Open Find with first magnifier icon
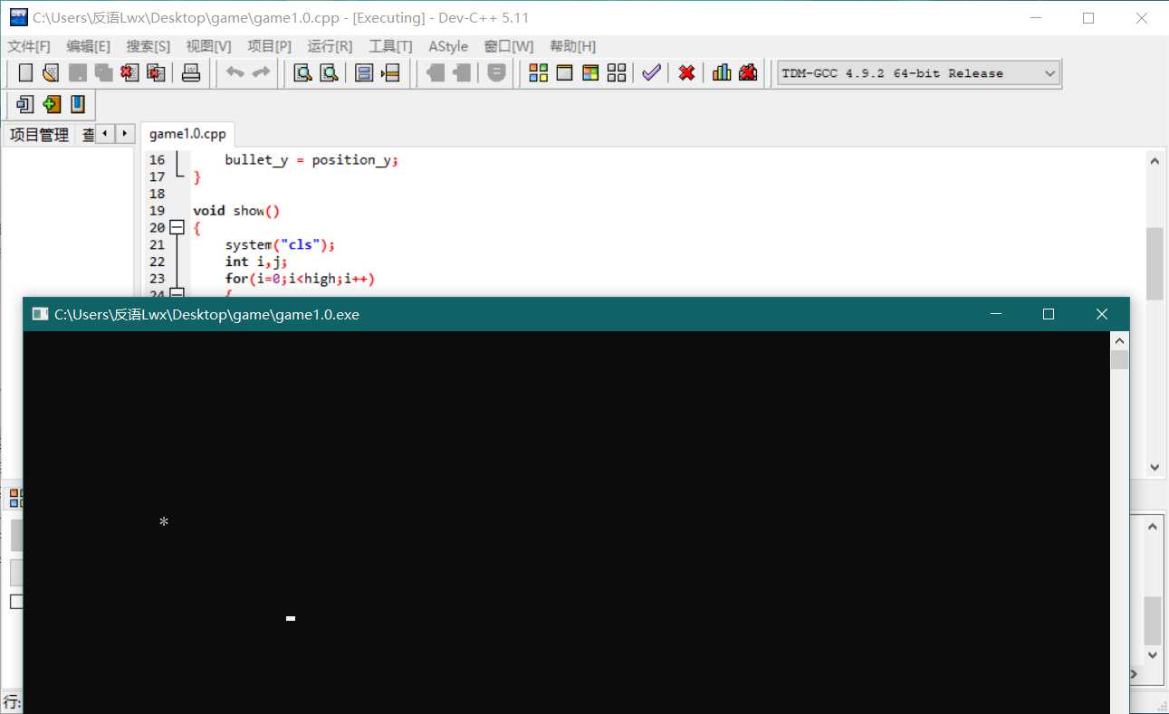 tap(303, 73)
